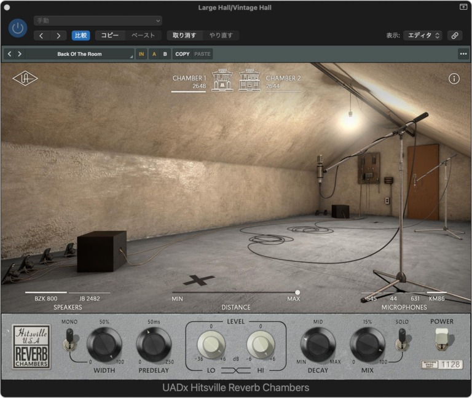Open the Back Of The Room preset menu
The width and height of the screenshot is (472, 398).
coord(79,54)
